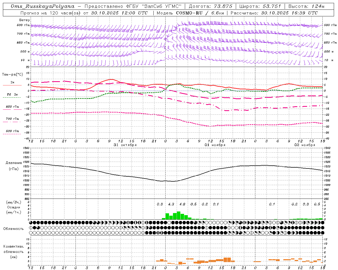
Task: Click the provider text ФГБУ "ЗапСиб УГМС"
Action: [x=154, y=6]
